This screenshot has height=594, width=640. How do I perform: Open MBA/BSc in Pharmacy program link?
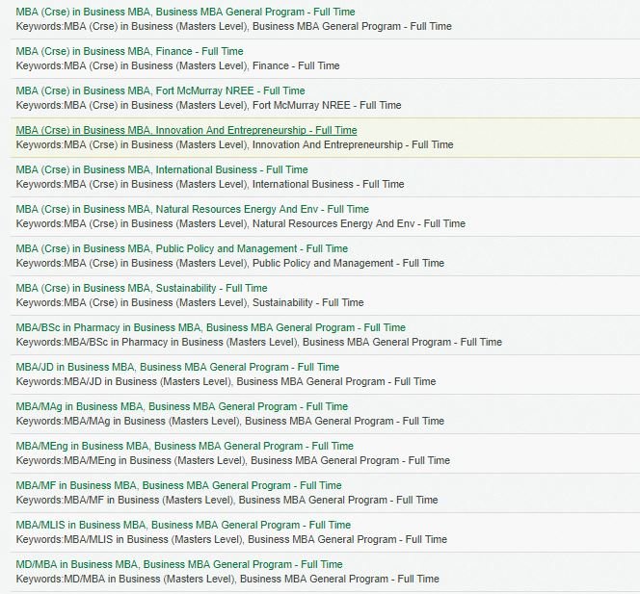(x=210, y=327)
